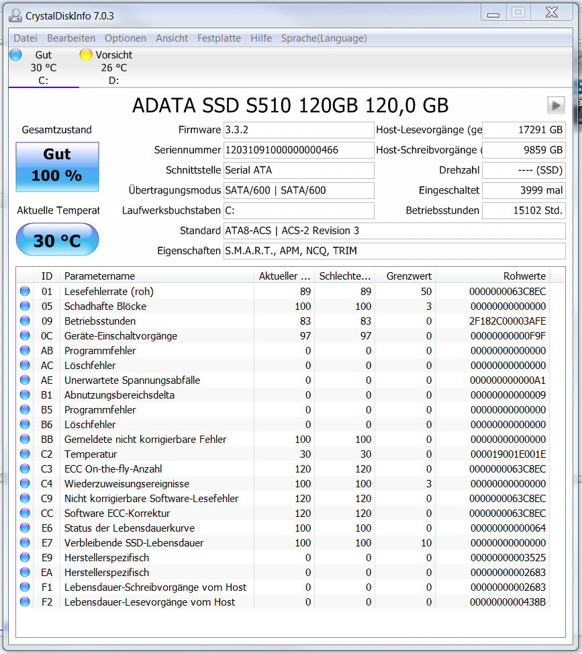Select the Verbleibende SSD-Lebensdauer row text
Screen dimensions: 582x654
point(134,543)
